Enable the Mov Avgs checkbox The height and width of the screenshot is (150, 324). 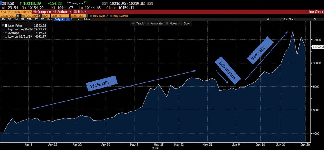(x=91, y=16)
